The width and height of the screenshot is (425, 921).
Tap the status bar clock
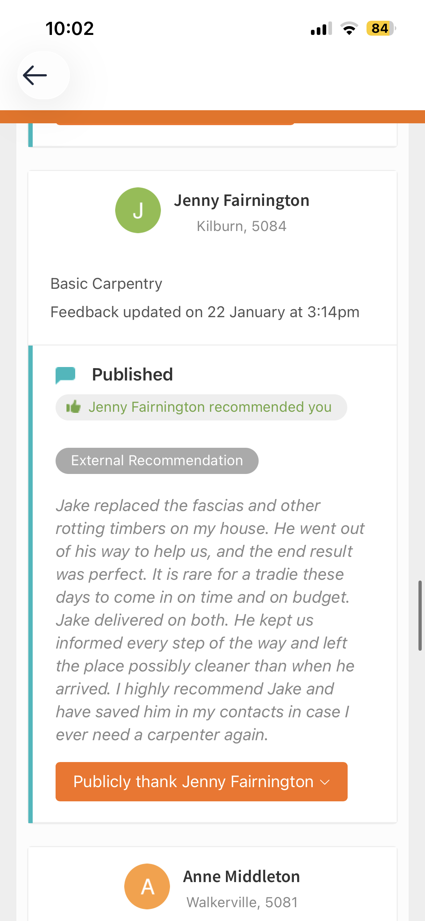point(70,29)
